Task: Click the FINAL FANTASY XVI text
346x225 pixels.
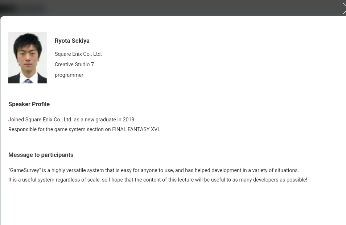Action: click(x=136, y=129)
